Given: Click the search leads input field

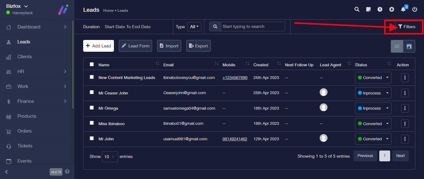Looking at the screenshot, I should click(253, 27).
